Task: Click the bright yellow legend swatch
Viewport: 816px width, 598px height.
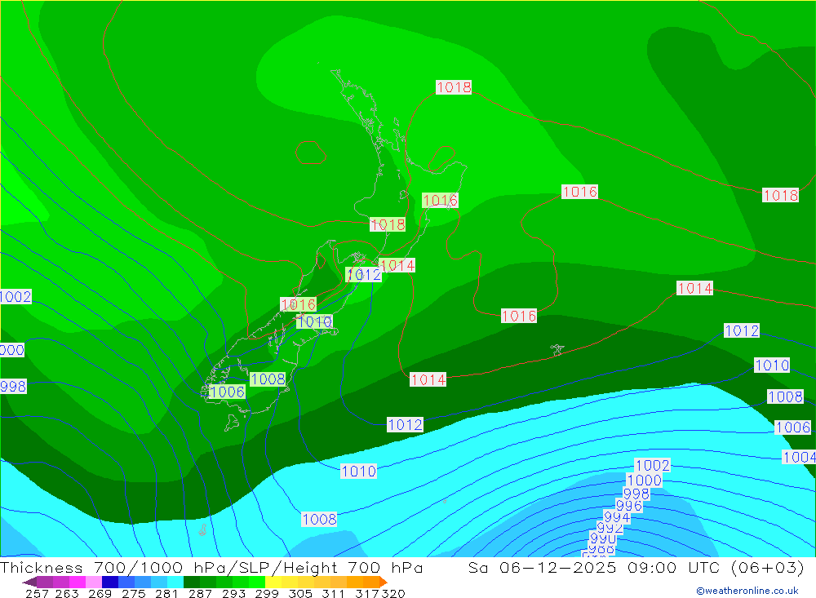Action: (x=273, y=582)
